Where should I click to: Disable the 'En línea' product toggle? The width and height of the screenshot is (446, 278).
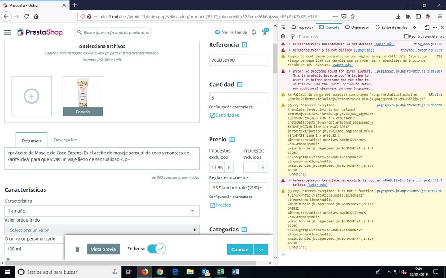pyautogui.click(x=156, y=249)
